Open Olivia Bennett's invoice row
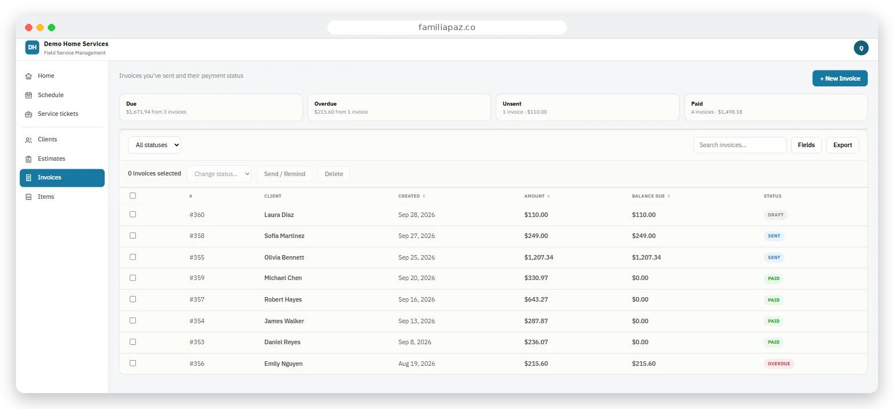The width and height of the screenshot is (894, 409). tap(493, 257)
